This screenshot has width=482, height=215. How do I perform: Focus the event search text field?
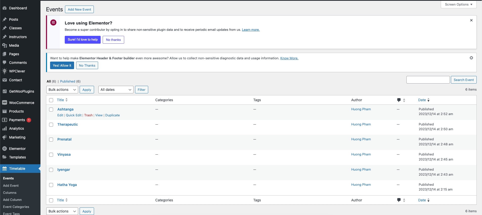click(x=428, y=80)
